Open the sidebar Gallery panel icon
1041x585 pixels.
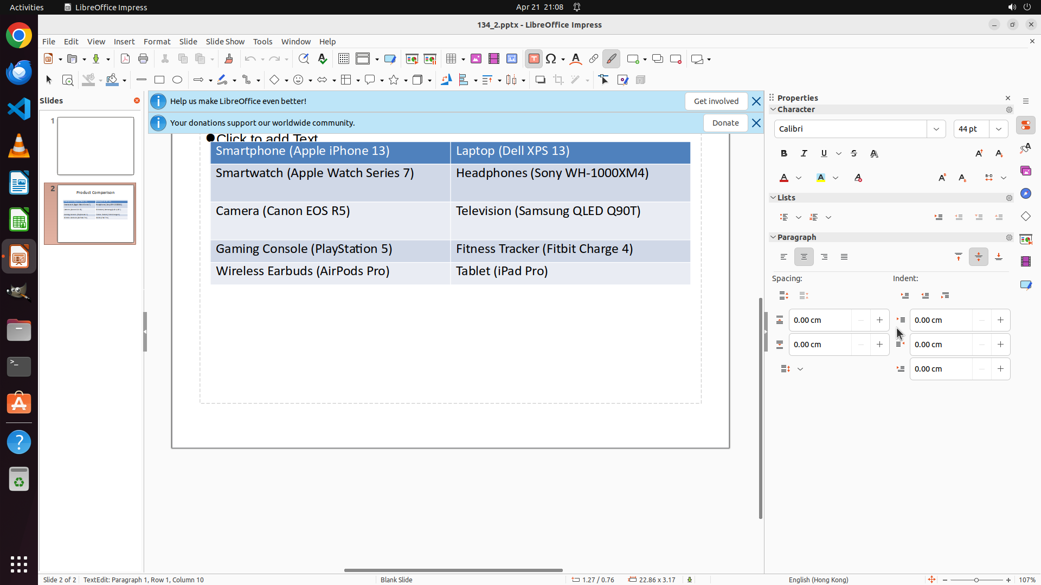1025,171
